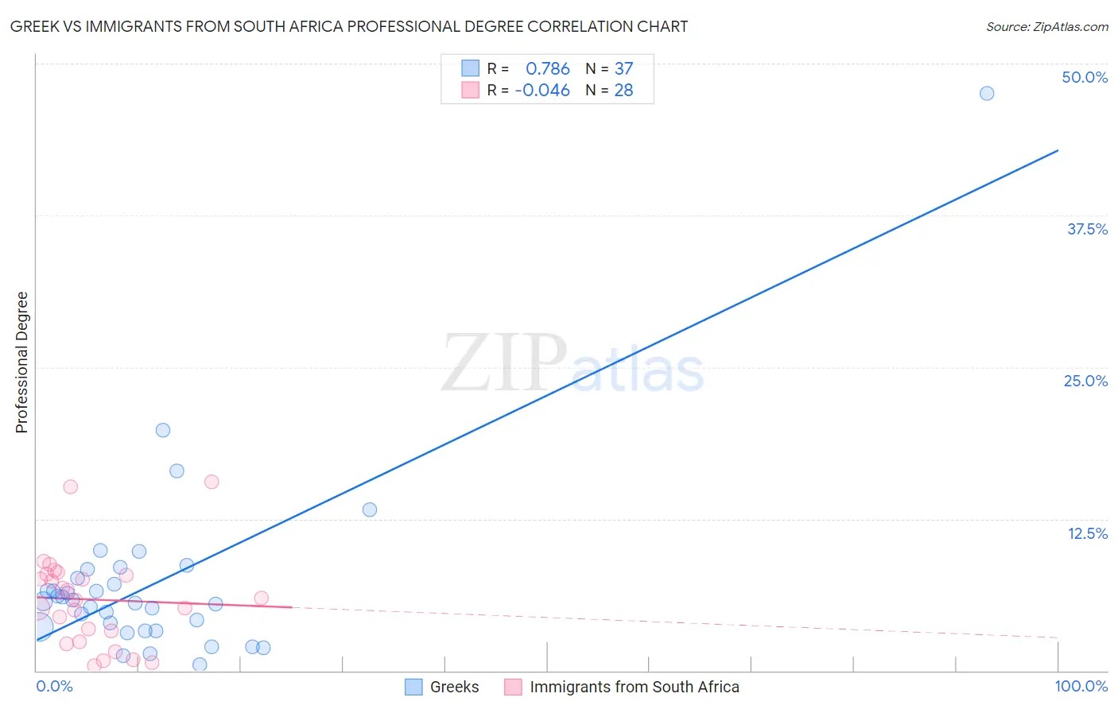The height and width of the screenshot is (709, 1118).
Task: Select the highest pink data point near 15%
Action: [212, 482]
